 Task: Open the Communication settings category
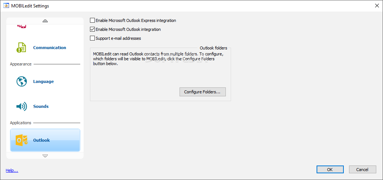pyautogui.click(x=50, y=48)
